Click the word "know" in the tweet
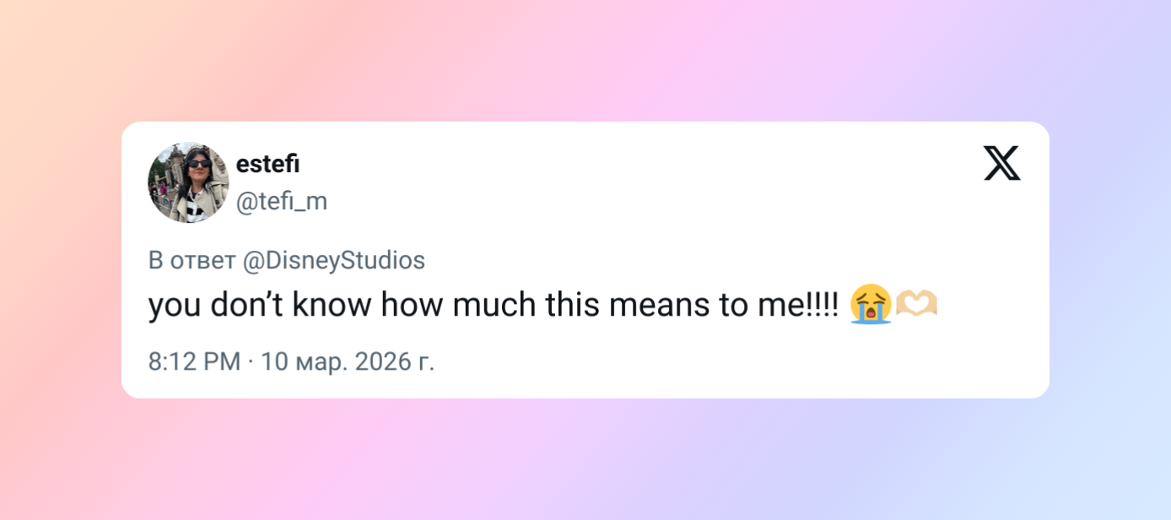The width and height of the screenshot is (1171, 520). tap(332, 305)
